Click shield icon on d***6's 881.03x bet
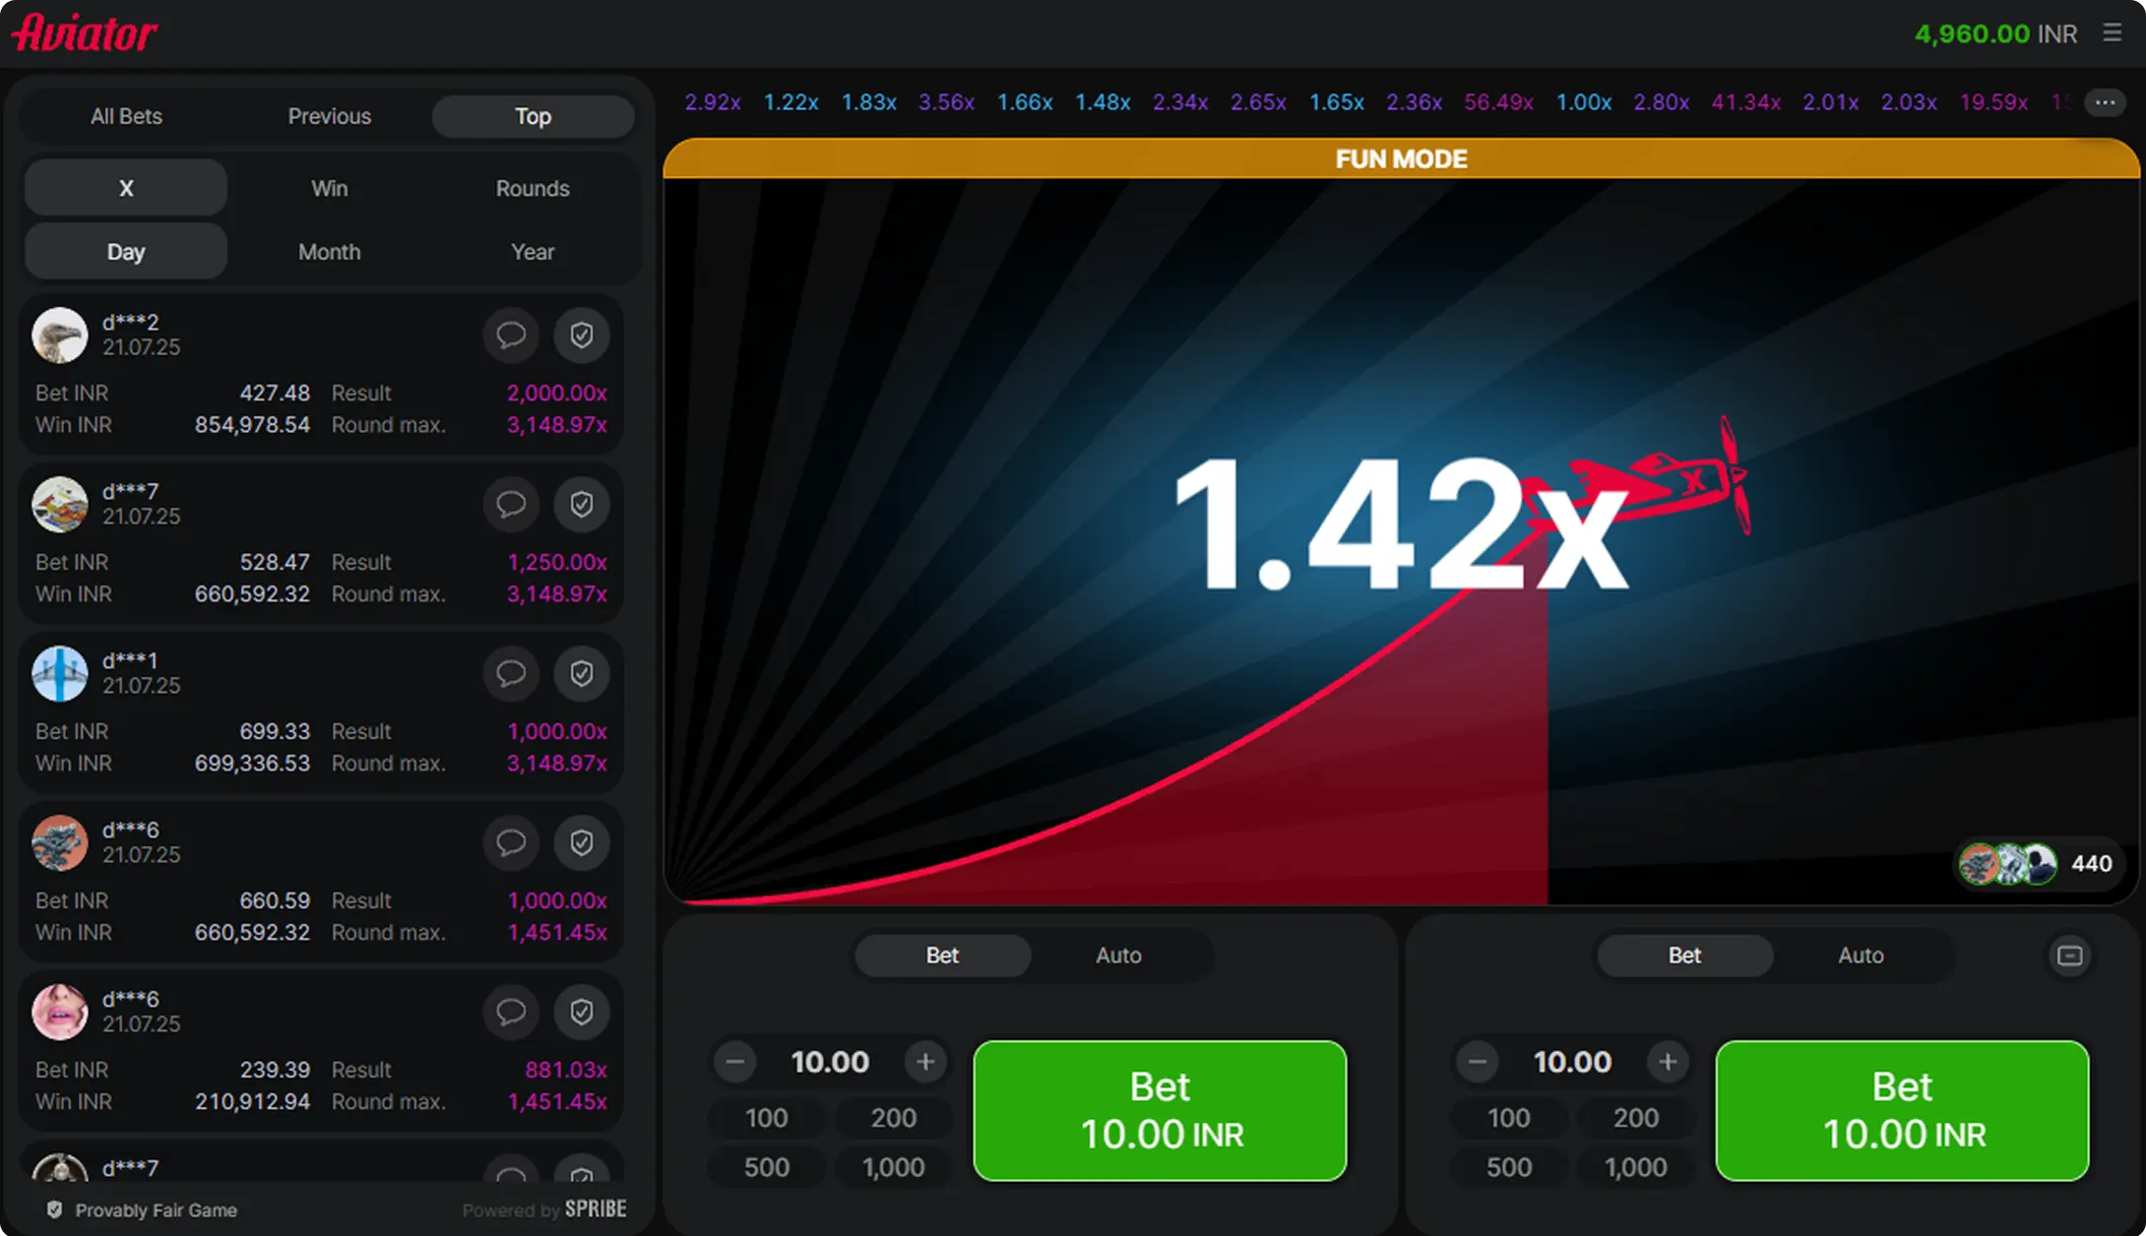Screen dimensions: 2146x1236 click(582, 1013)
